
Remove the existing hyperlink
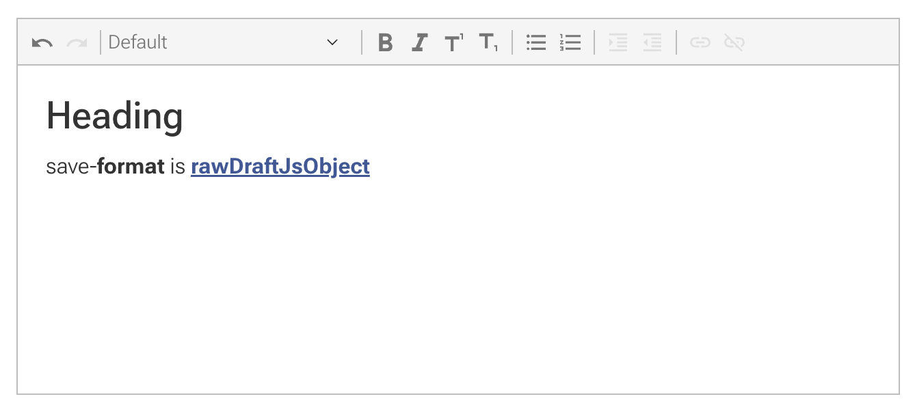coord(734,42)
